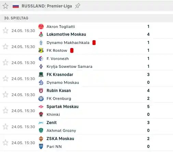Click Zenit's score of 3
This screenshot has height=152, width=173.
click(x=148, y=123)
